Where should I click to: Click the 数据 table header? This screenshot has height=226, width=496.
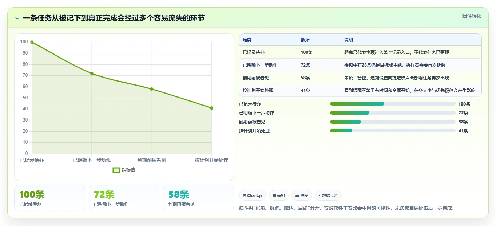[305, 40]
